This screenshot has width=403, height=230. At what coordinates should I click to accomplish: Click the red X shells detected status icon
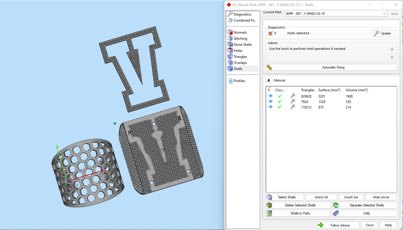[x=270, y=33]
